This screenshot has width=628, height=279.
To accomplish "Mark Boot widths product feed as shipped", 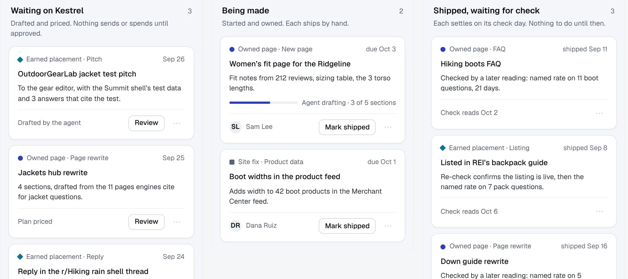I will click(x=347, y=226).
